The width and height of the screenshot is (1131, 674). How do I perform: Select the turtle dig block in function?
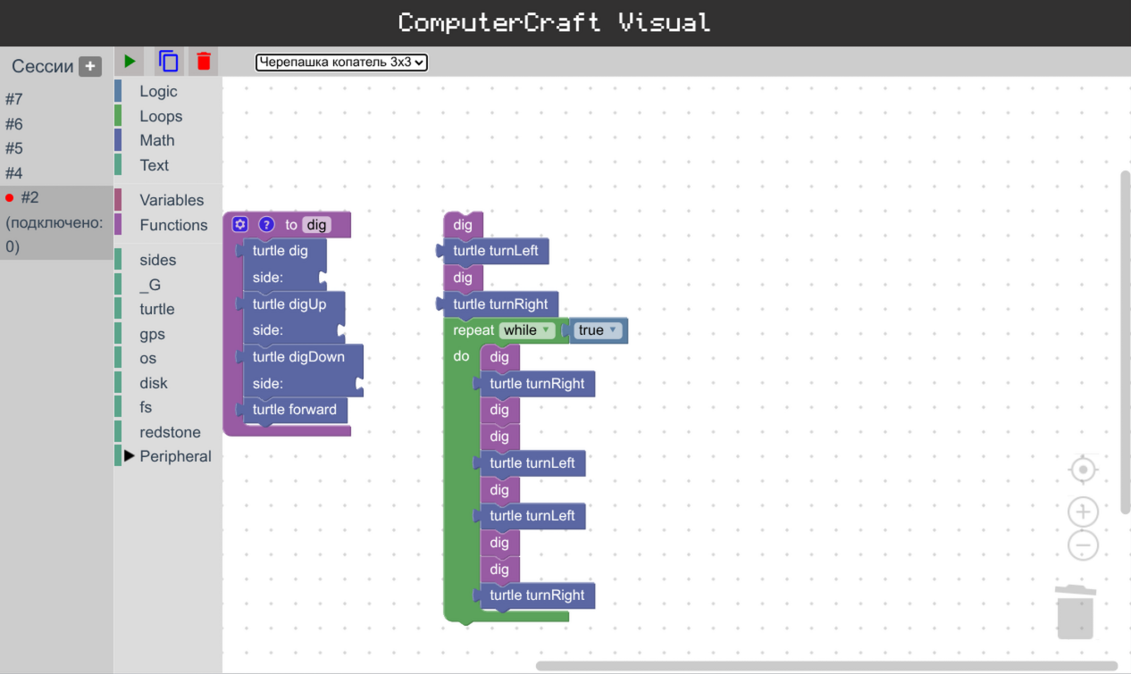coord(281,251)
